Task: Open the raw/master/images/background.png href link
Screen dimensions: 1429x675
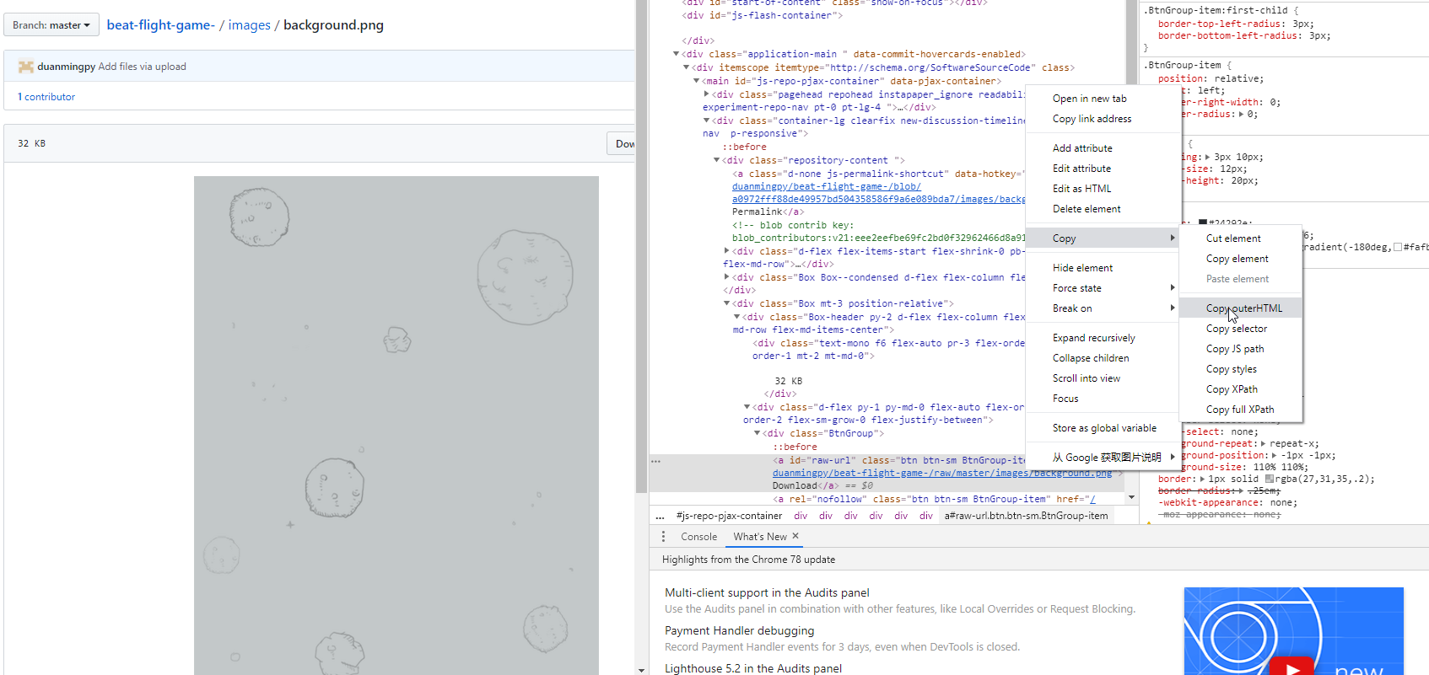Action: (942, 473)
